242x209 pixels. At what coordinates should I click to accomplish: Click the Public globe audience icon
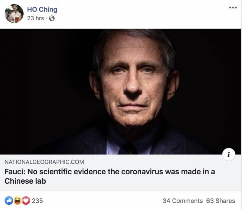[52, 18]
